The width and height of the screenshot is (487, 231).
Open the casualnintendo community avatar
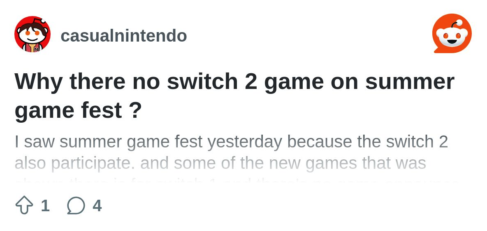(32, 34)
